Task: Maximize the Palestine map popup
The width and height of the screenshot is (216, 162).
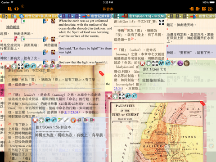Action: (122, 96)
